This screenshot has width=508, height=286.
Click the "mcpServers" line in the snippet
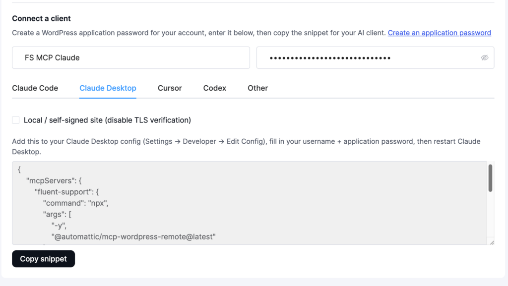[x=54, y=180]
